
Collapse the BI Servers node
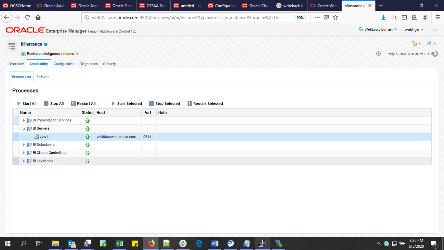tap(24, 129)
